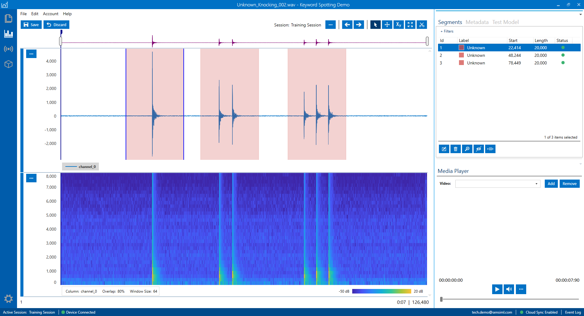Toggle channel_0 legend entry

click(81, 167)
